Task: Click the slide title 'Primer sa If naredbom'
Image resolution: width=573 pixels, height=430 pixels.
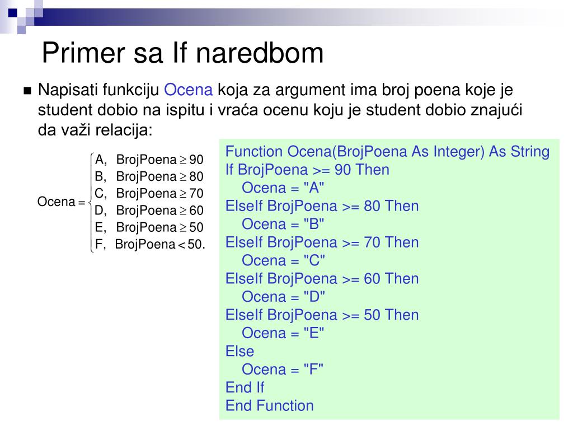Action: point(182,53)
